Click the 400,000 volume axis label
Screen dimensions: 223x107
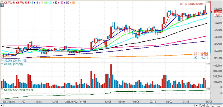click(217, 66)
